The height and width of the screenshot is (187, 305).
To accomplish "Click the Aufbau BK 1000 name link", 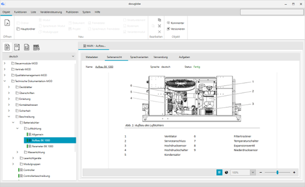I will (104, 67).
